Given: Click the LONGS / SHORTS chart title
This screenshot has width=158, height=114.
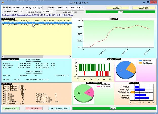Looking at the screenshot, I should coord(94,83).
